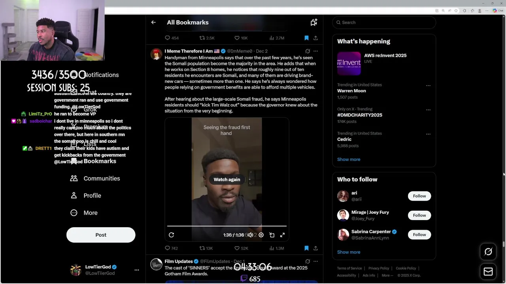Seek on the video progress bar

click(x=227, y=226)
